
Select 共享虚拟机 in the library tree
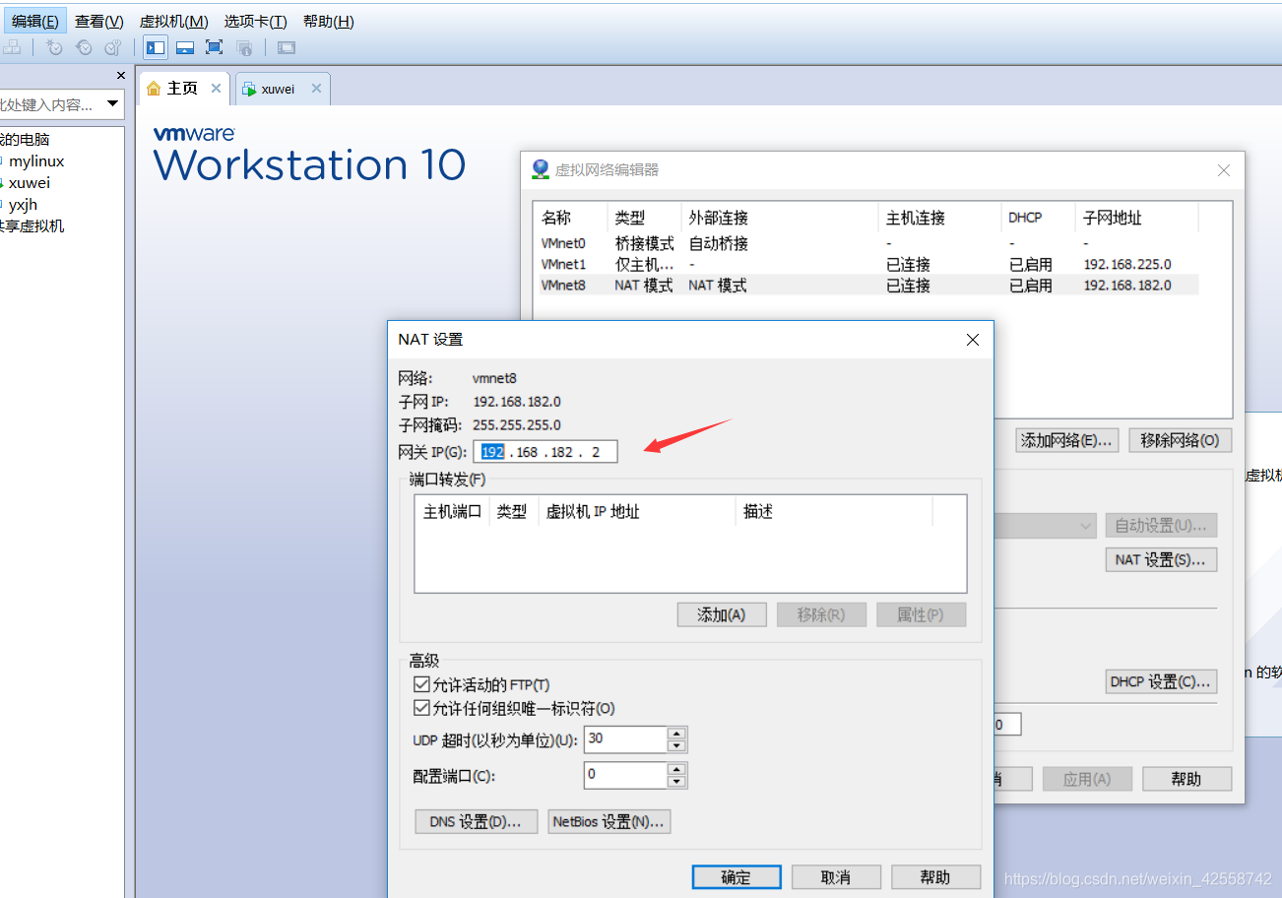[32, 225]
